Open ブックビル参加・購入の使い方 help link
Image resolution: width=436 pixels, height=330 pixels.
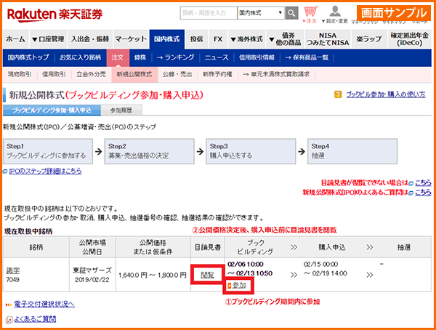pos(386,94)
